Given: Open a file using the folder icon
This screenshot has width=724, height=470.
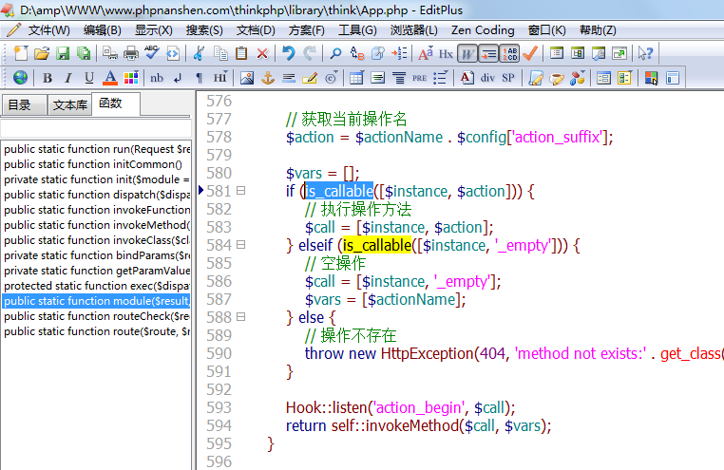Looking at the screenshot, I should 42,53.
